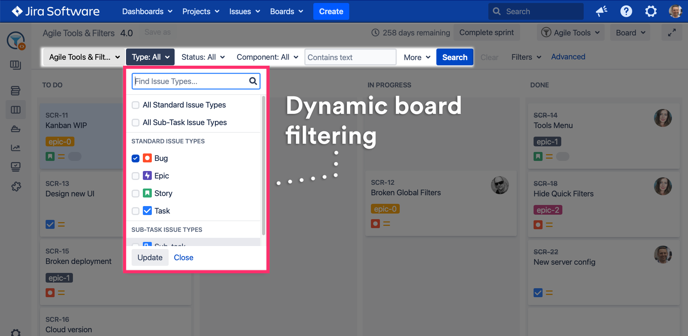Click the magnifier in Find Issue Types
Viewport: 688px width, 336px height.
[253, 81]
